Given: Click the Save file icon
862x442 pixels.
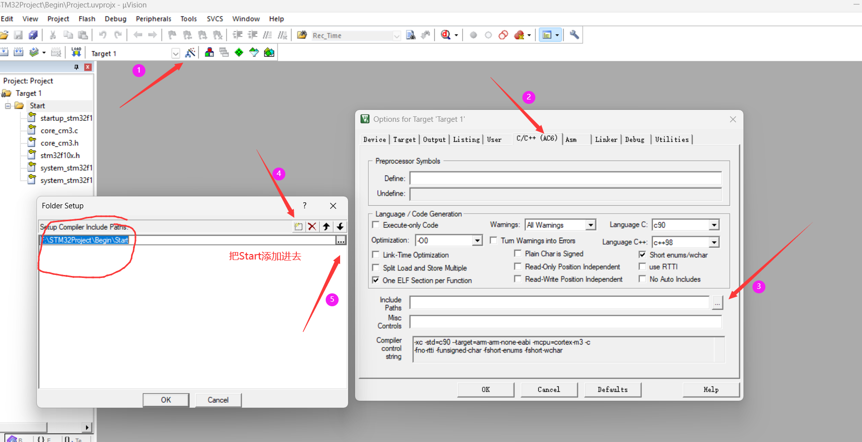Looking at the screenshot, I should pos(18,35).
